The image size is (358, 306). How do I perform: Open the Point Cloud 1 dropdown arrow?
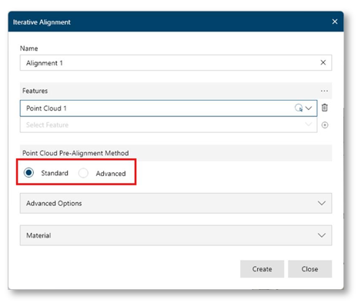(309, 108)
